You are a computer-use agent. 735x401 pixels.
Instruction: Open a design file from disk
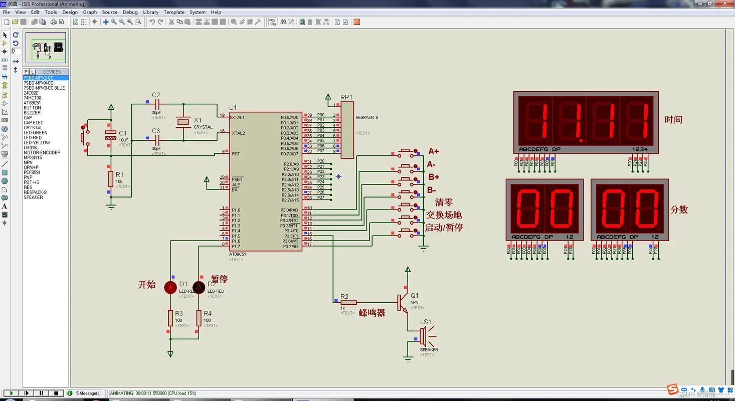tap(15, 22)
